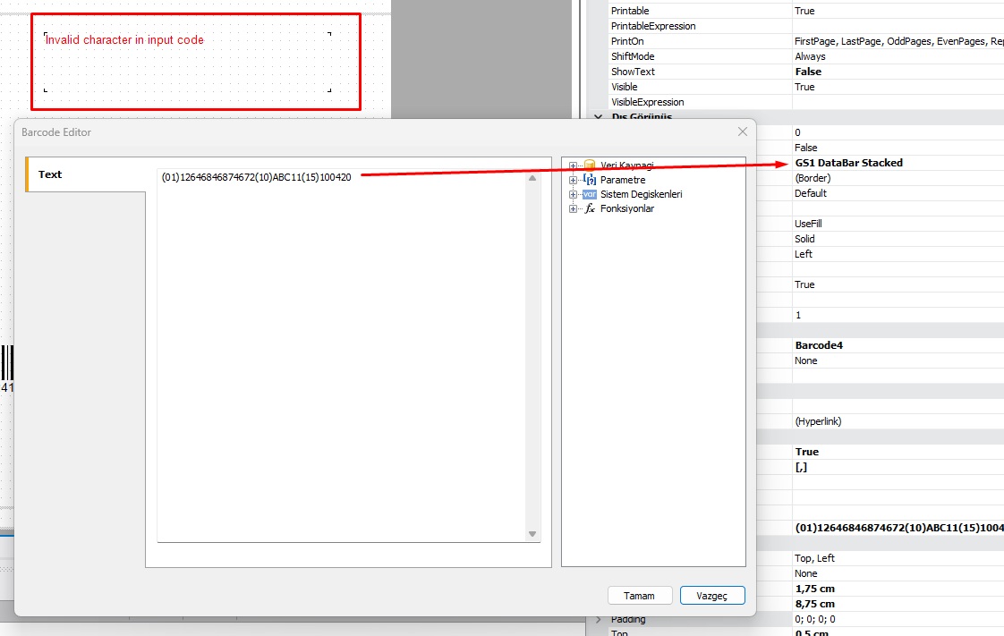Expand the Parametre tree node
This screenshot has height=636, width=1004.
574,180
